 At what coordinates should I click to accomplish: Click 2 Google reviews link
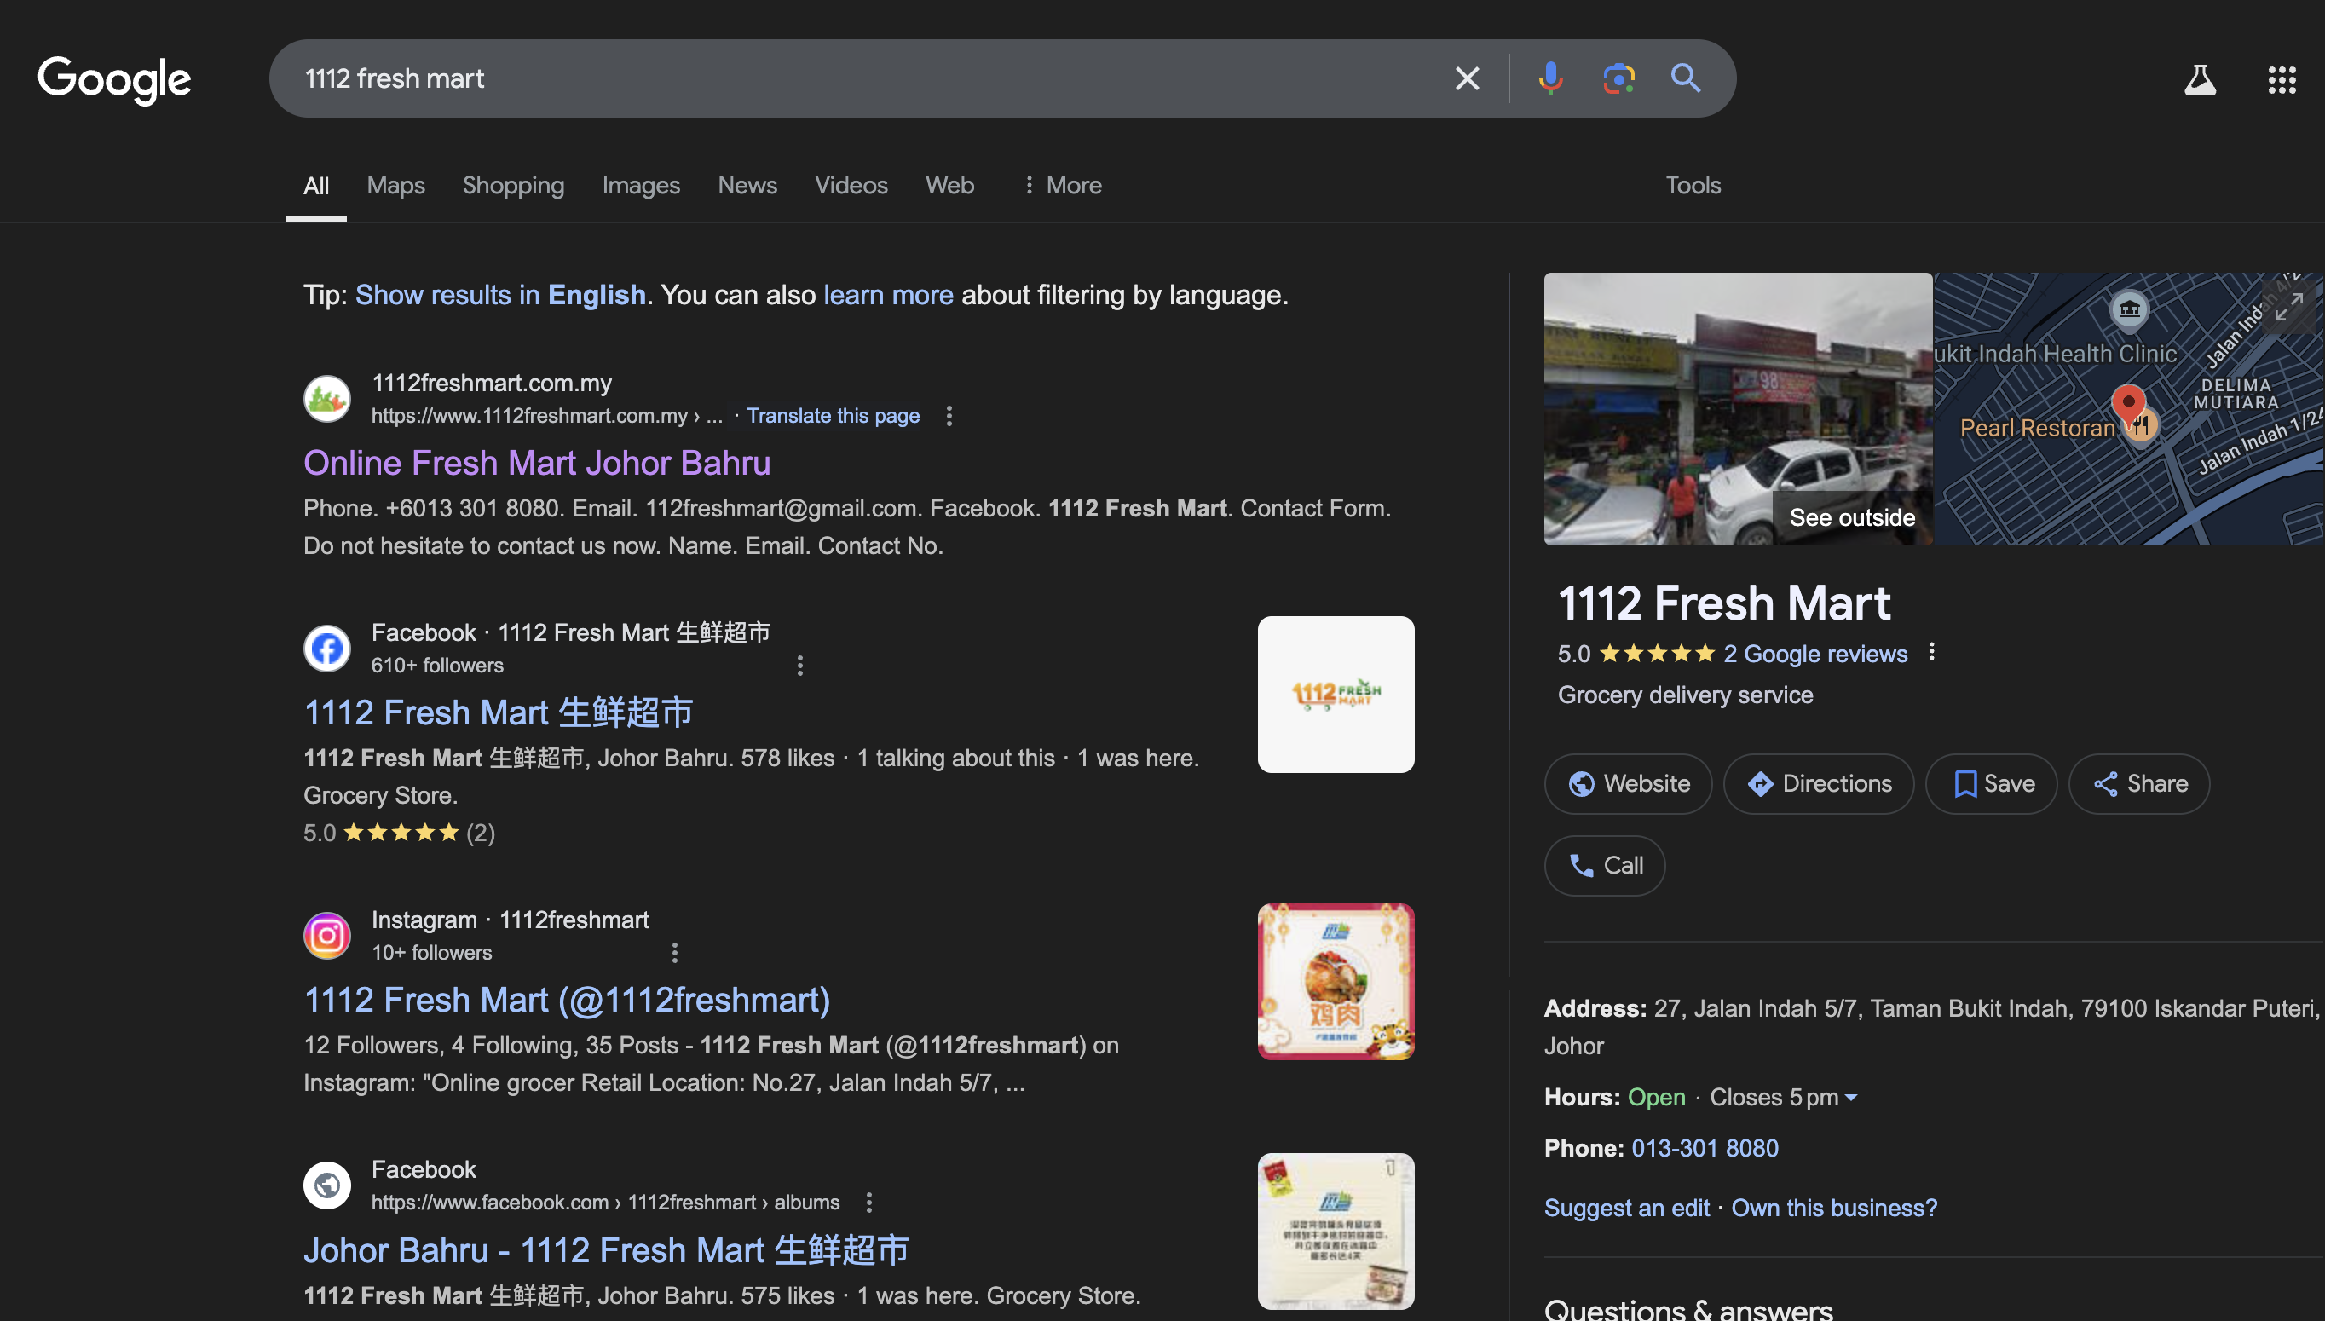(1814, 653)
